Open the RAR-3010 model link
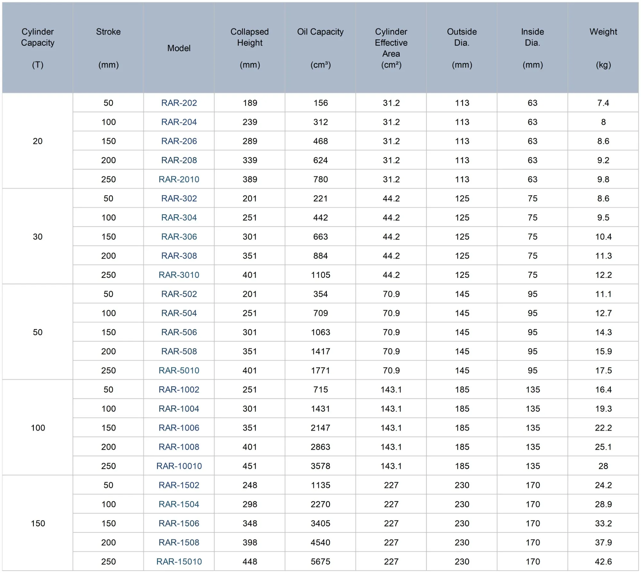This screenshot has width=641, height=573. coord(179,275)
